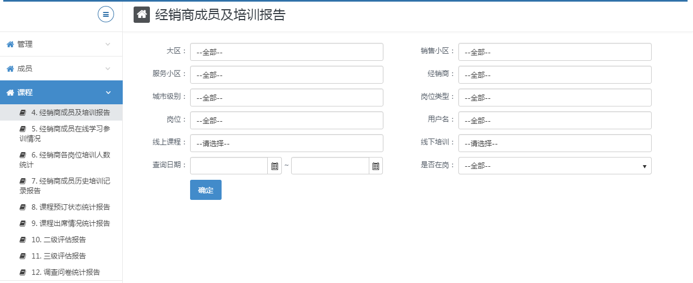693x283 pixels.
Task: Open the 大区 selection dropdown
Action: [x=286, y=52]
